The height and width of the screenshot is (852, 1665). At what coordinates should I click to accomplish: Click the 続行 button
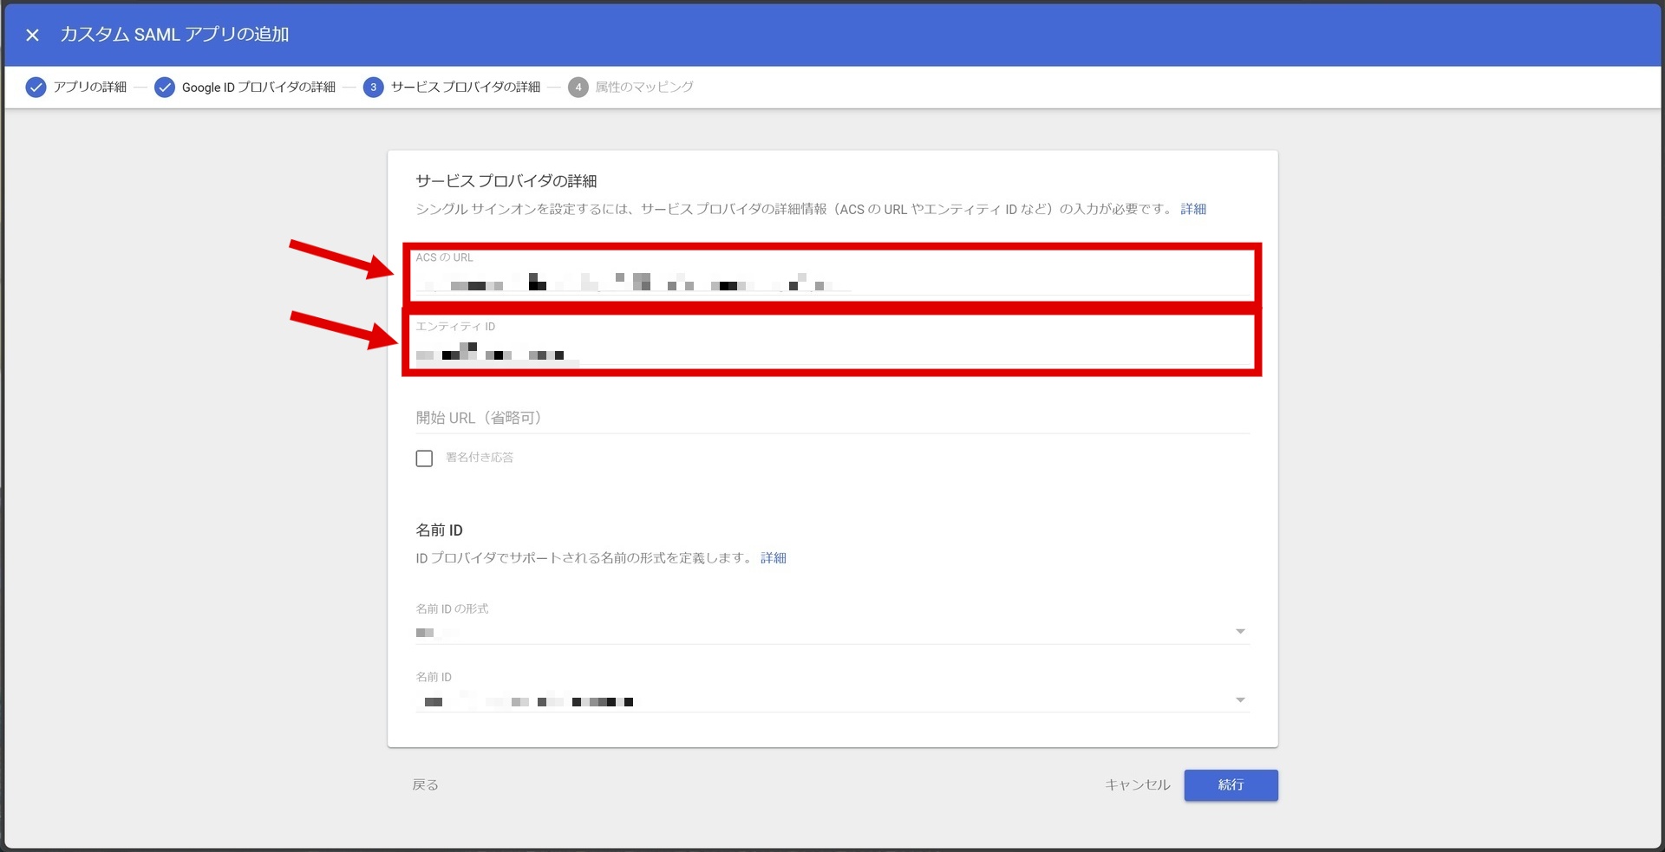coord(1231,784)
